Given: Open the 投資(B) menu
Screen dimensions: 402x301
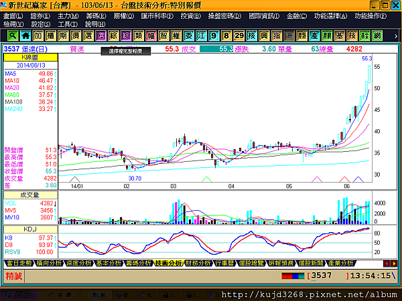Looking at the screenshot, I should [x=191, y=16].
